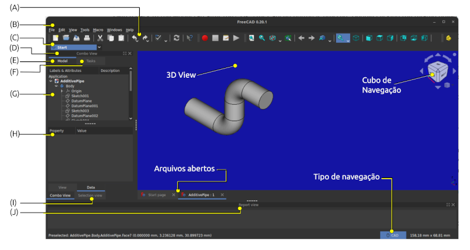Switch to the Tasks tab

91,61
